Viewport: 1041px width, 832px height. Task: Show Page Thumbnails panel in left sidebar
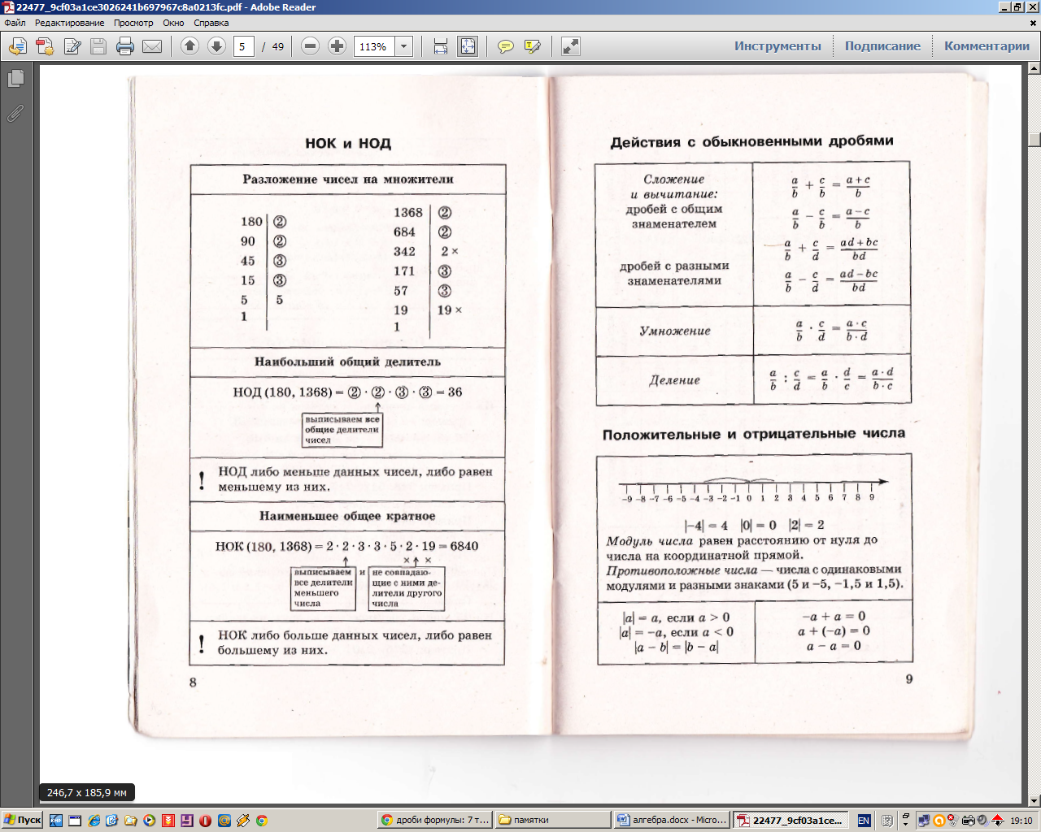(15, 79)
